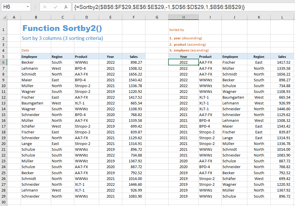Expand the Name Box dropdown arrow
Image resolution: width=295 pixels, height=206 pixels.
pyautogui.click(x=28, y=7)
